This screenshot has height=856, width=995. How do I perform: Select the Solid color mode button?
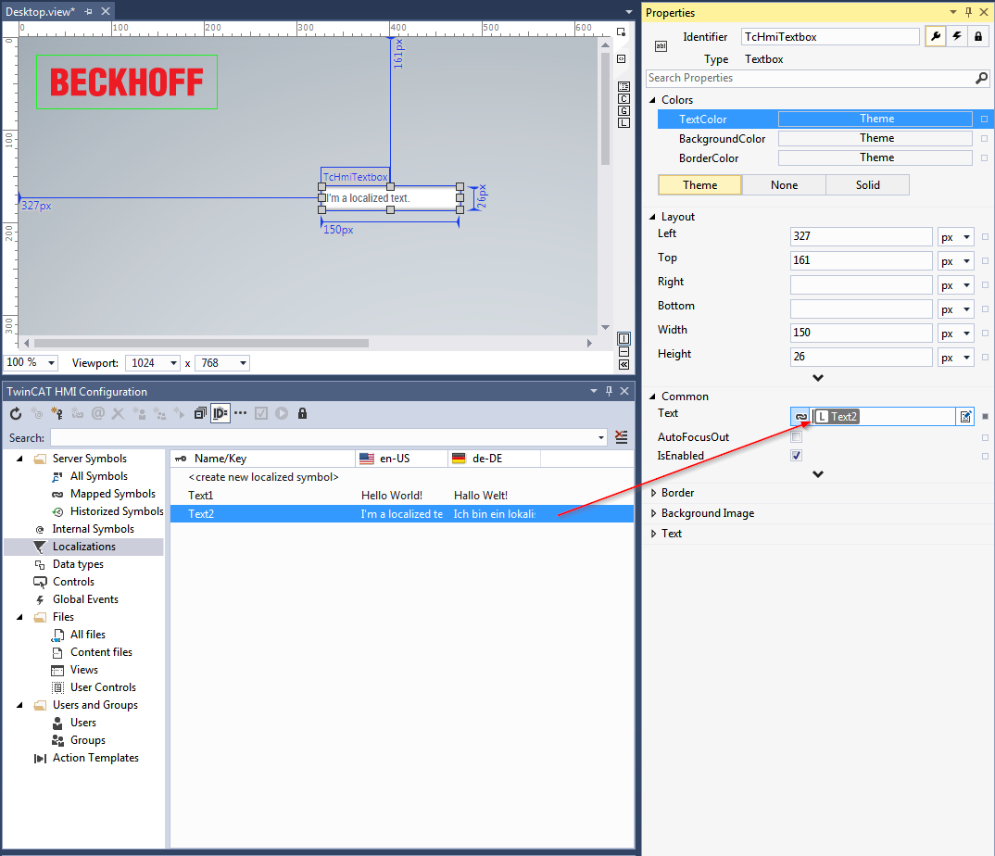point(867,184)
